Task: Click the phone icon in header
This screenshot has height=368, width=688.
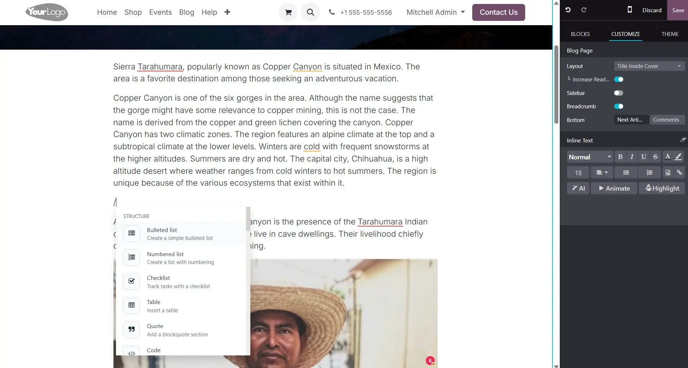Action: click(332, 12)
